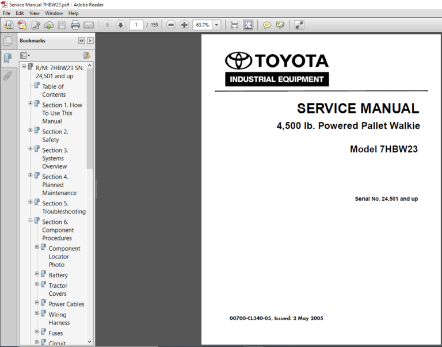Click the Print icon in toolbar
Viewport: 442px width, 347px height.
75,25
